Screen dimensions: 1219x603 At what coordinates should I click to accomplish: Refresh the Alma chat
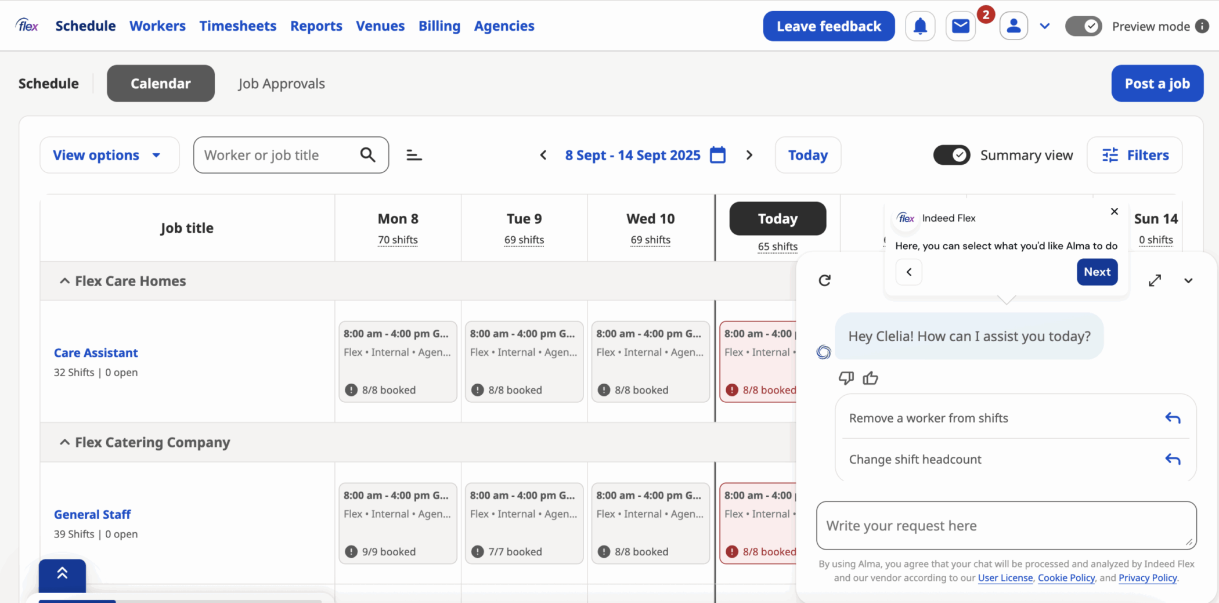[824, 280]
